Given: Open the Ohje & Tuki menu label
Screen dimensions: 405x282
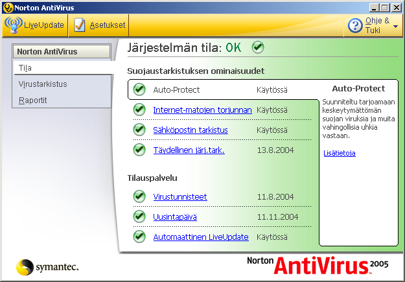Looking at the screenshot, I should [377, 25].
